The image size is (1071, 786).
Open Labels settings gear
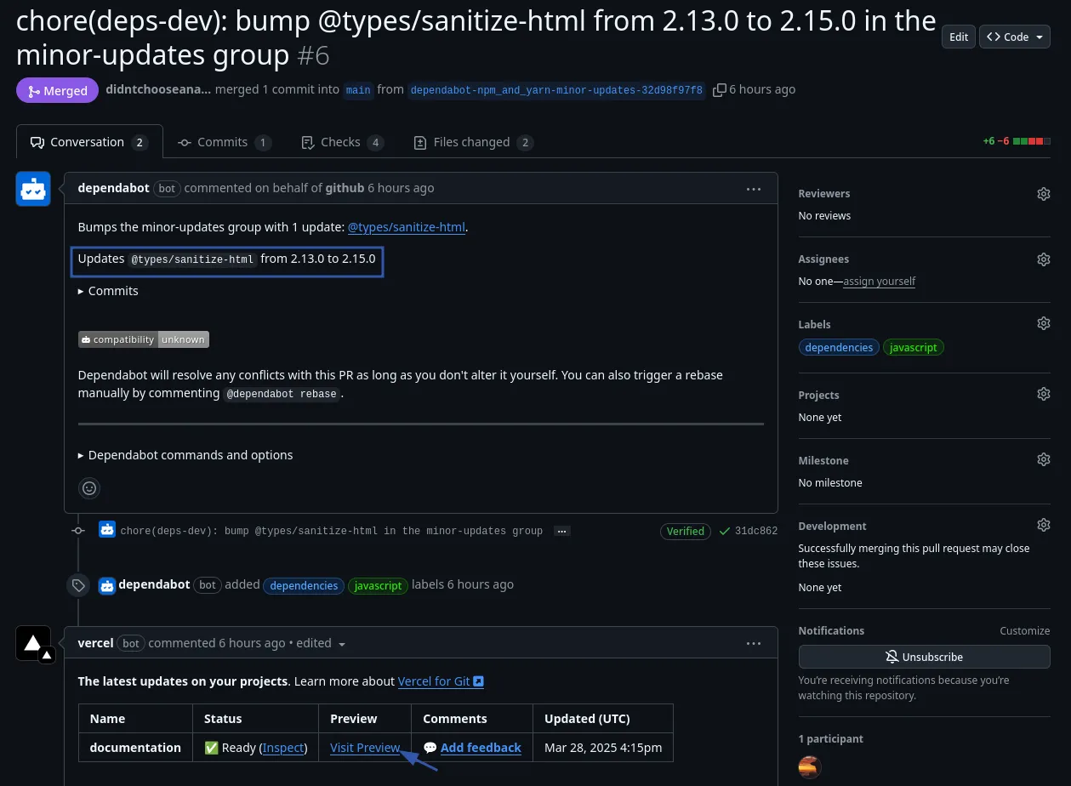pyautogui.click(x=1043, y=324)
